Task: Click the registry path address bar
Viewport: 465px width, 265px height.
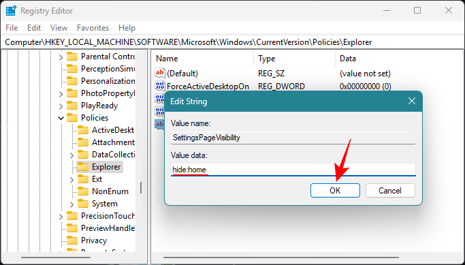Action: 233,42
